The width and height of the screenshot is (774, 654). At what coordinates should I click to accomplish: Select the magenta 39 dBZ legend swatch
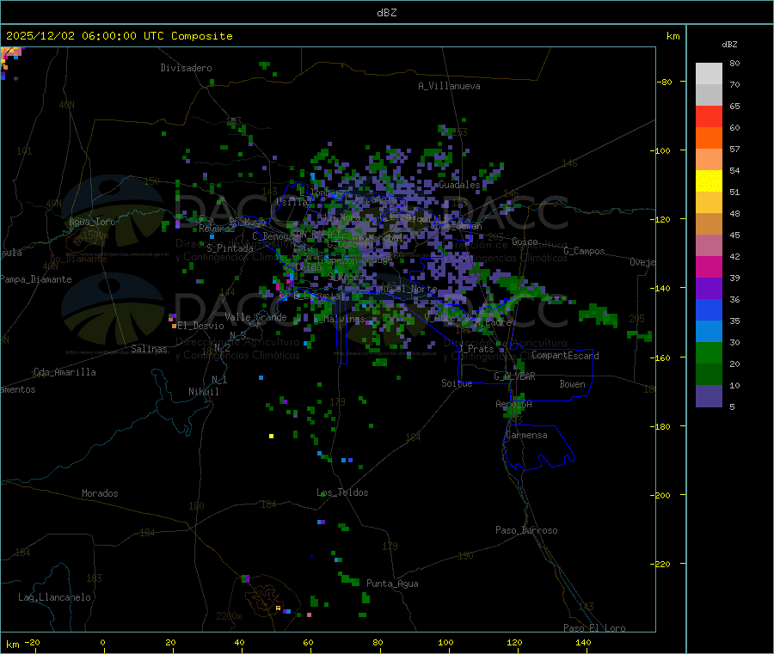click(709, 266)
